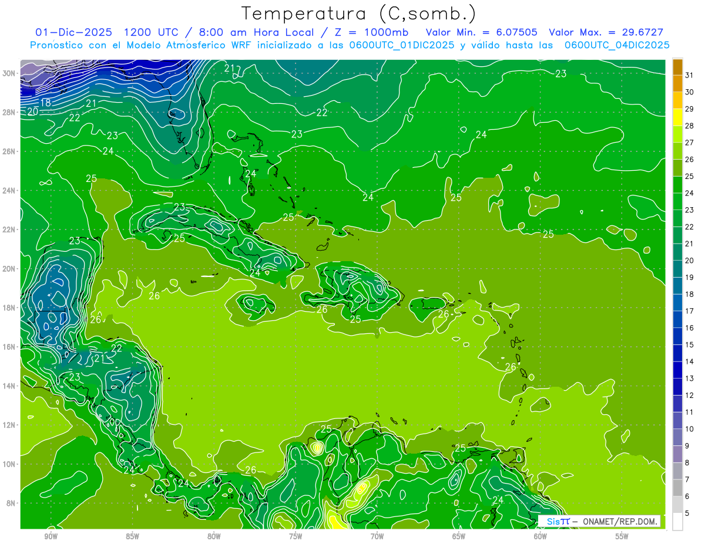The width and height of the screenshot is (705, 544).
Task: Click the 22N latitude axis label
Action: (10, 229)
